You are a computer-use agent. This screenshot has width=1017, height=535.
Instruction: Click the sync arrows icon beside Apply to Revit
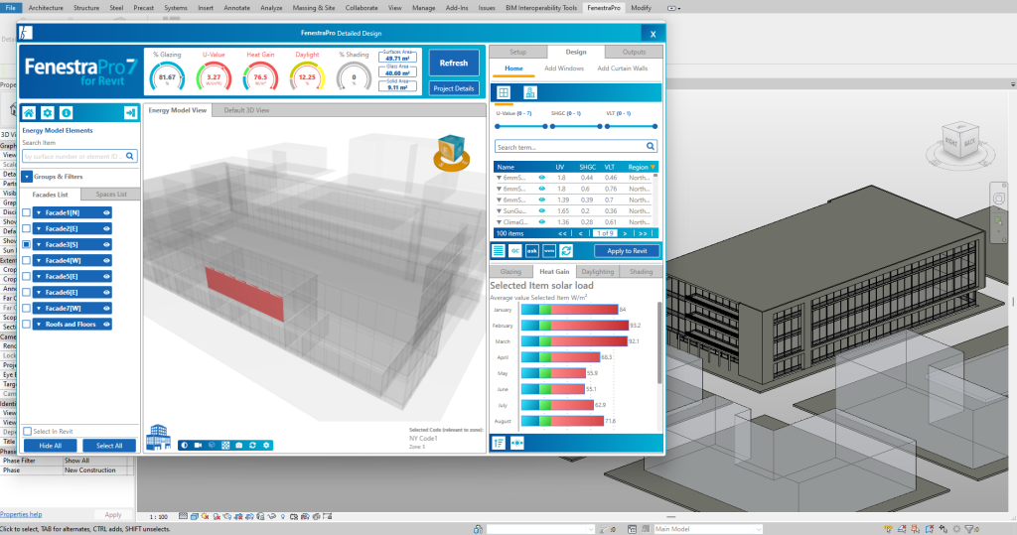[x=566, y=251]
